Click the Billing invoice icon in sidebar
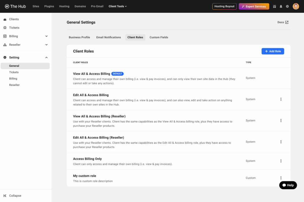This screenshot has width=304, height=202. tap(5, 36)
